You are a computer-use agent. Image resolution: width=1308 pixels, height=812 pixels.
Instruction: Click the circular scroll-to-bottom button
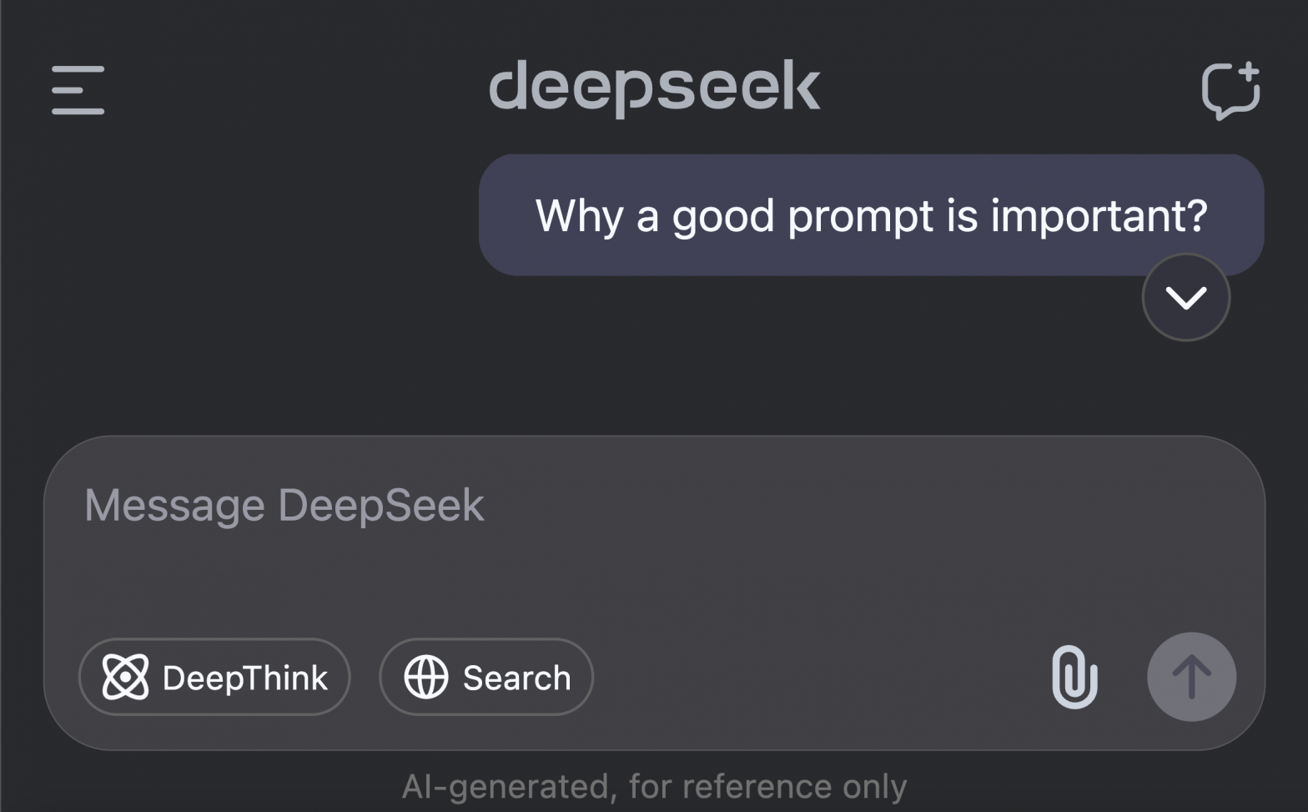tap(1185, 298)
